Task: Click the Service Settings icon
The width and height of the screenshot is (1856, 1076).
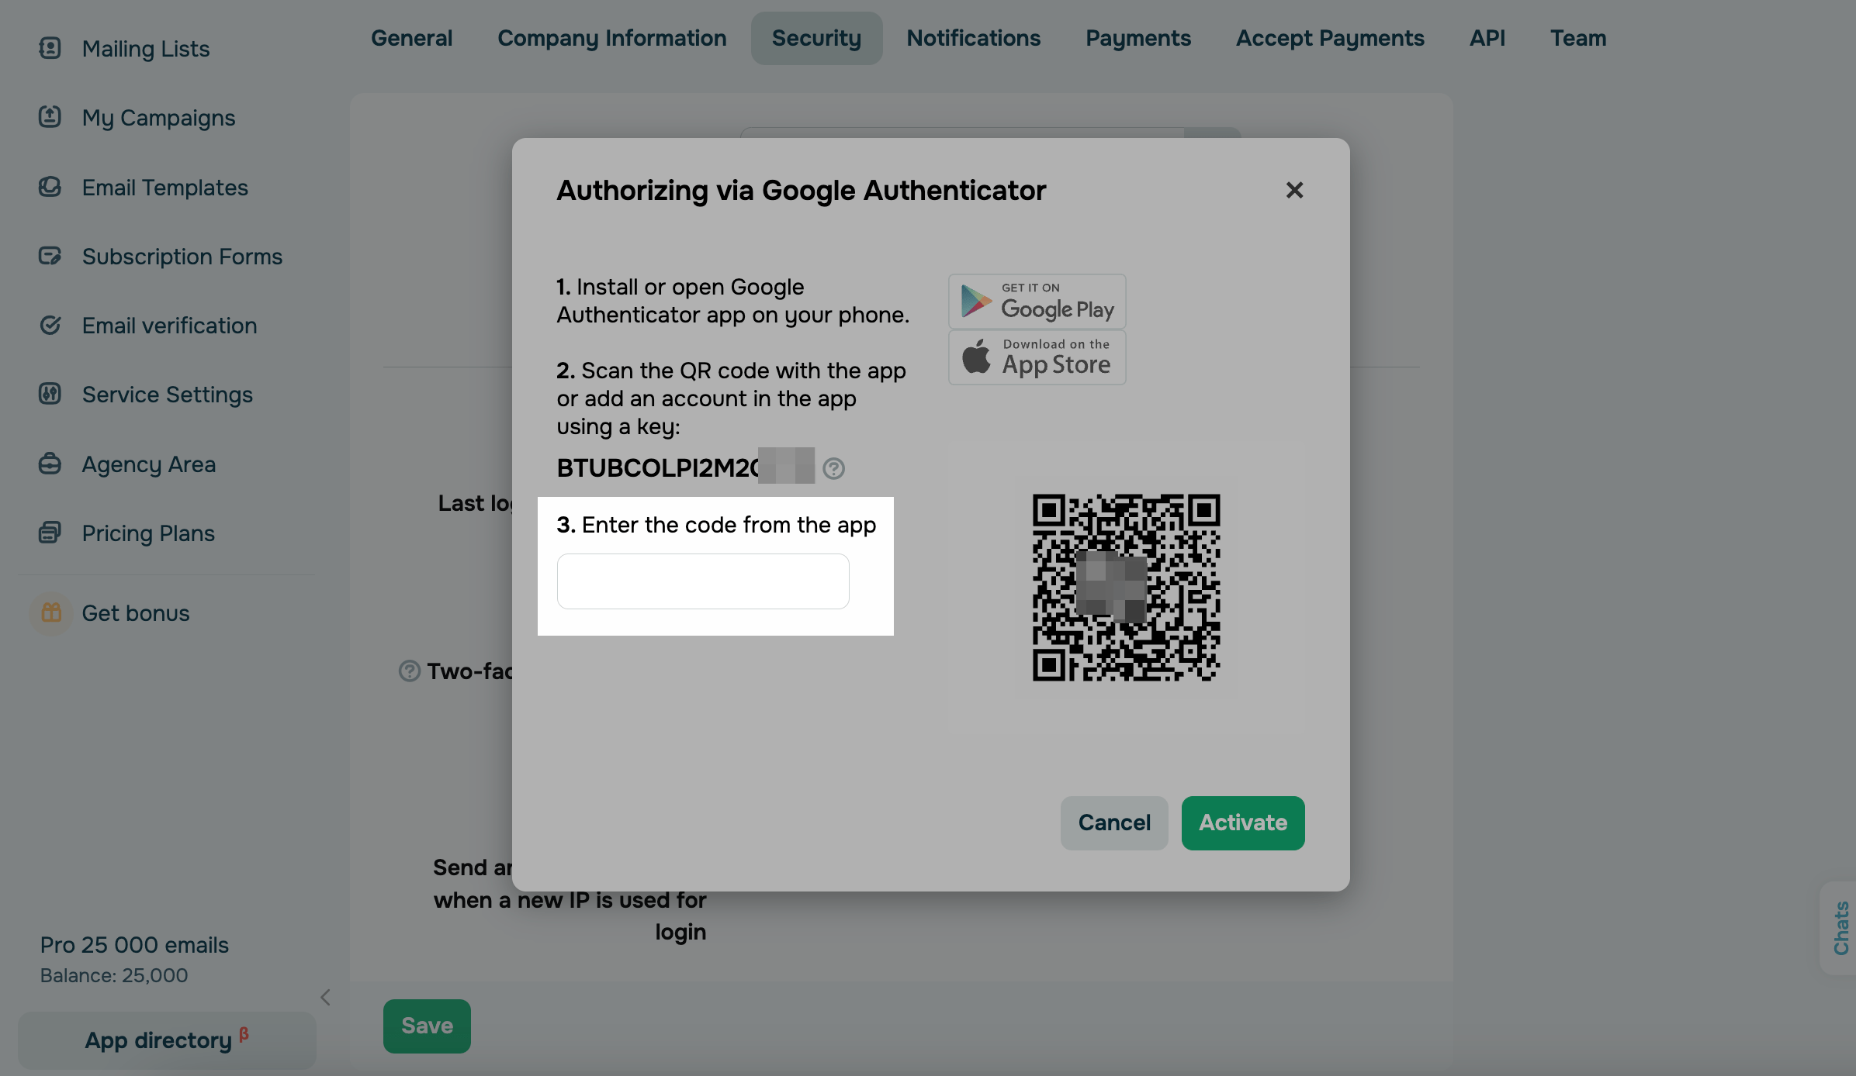Action: point(50,394)
